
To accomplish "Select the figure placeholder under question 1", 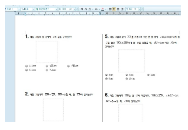I will (x=47, y=52).
